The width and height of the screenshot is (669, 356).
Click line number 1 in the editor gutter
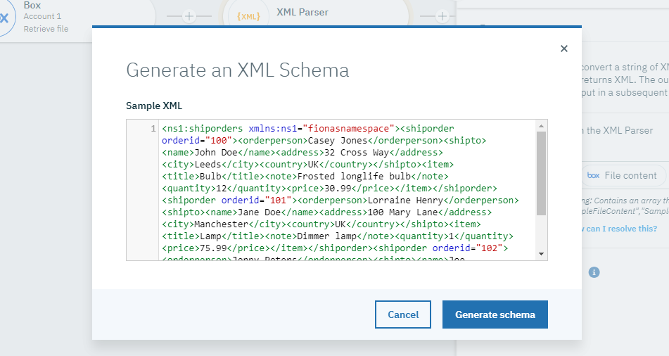point(153,129)
